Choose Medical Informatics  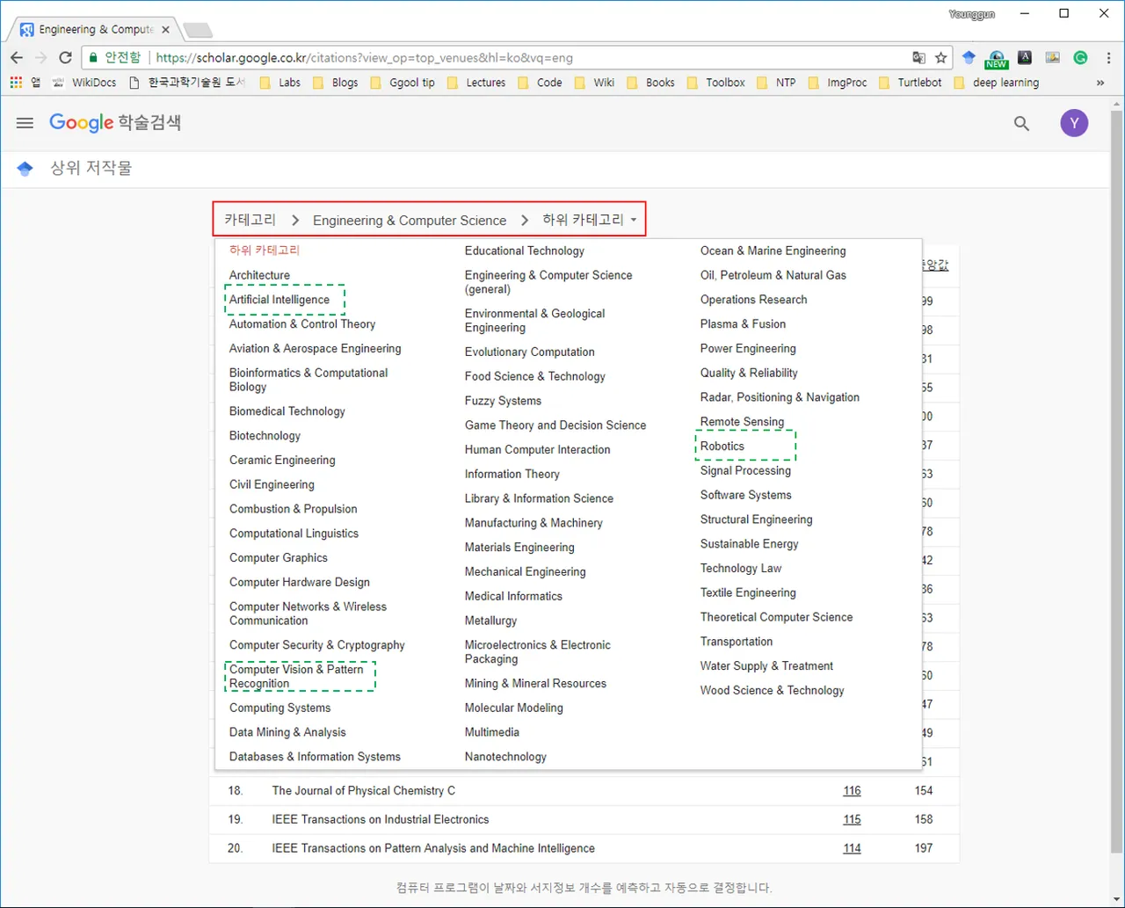tap(513, 597)
